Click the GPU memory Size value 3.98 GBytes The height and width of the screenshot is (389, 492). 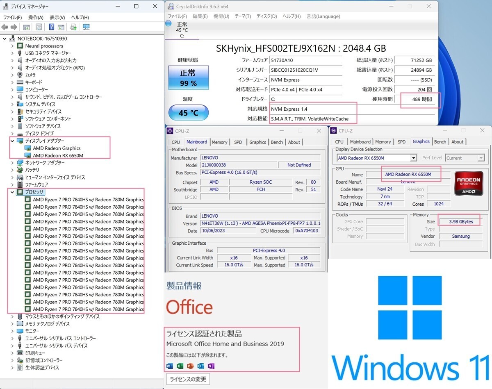[461, 221]
